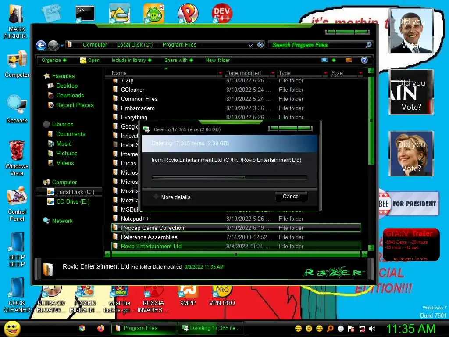Toggle the preview pane icon
The image size is (449, 337).
click(x=349, y=60)
